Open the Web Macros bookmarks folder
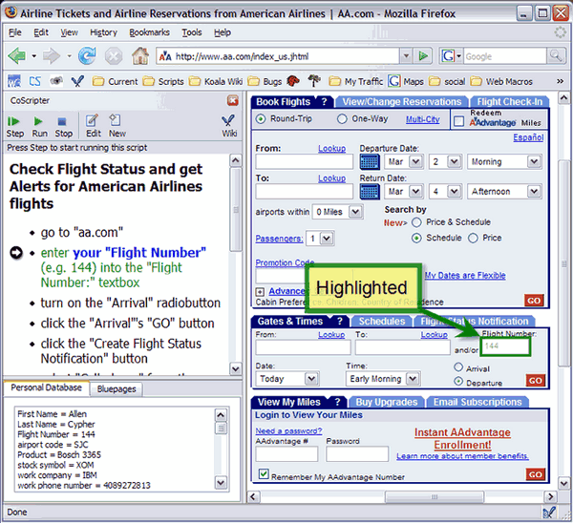Viewport: 573px width, 523px height. [501, 81]
